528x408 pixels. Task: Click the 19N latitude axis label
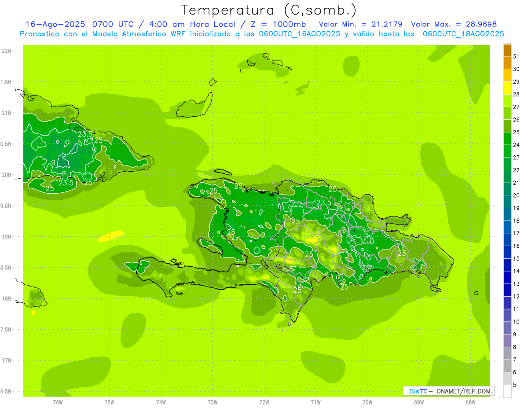click(x=7, y=237)
